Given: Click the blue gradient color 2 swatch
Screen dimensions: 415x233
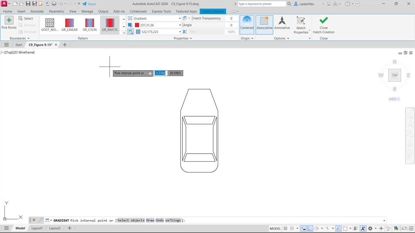Looking at the screenshot, I should [138, 32].
